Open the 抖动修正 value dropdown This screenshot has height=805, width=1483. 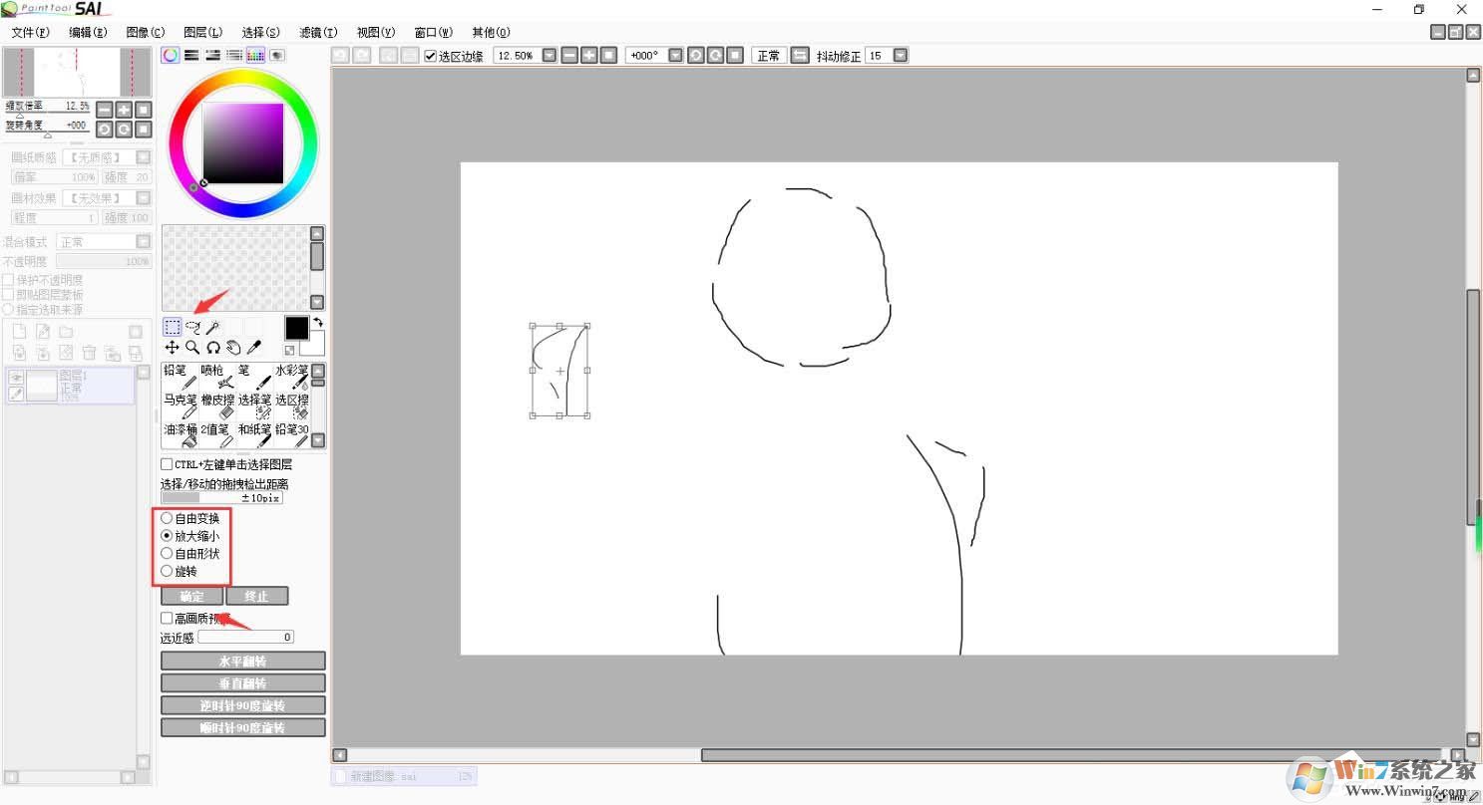click(901, 56)
